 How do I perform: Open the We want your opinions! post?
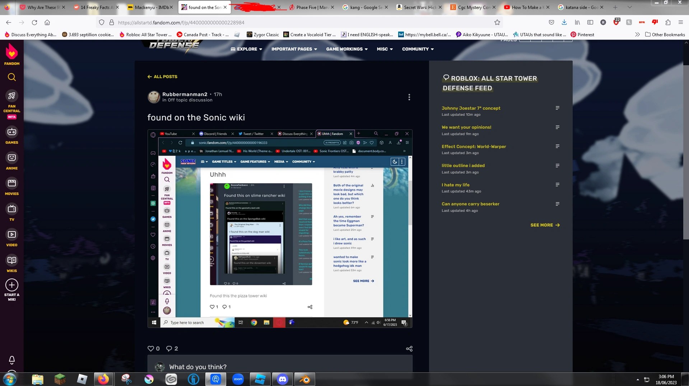(x=466, y=127)
